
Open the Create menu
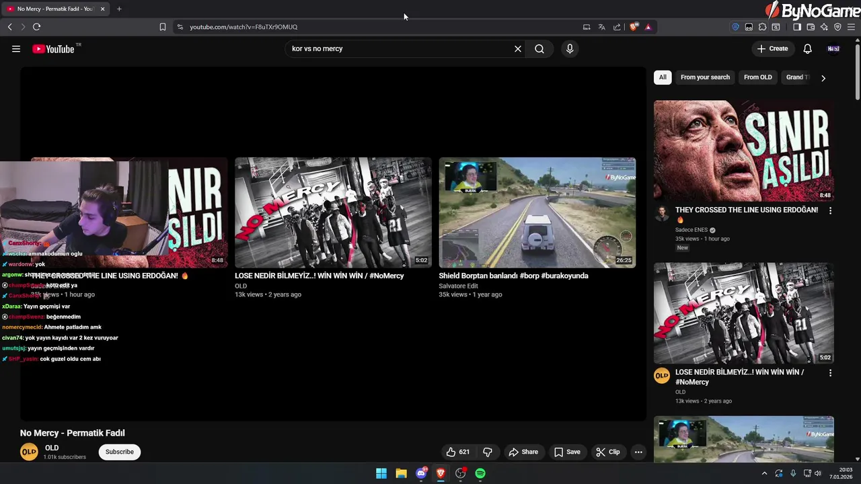(x=772, y=48)
